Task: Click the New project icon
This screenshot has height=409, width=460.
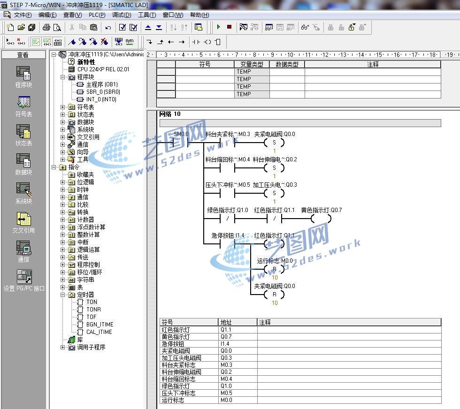Action: pyautogui.click(x=10, y=27)
